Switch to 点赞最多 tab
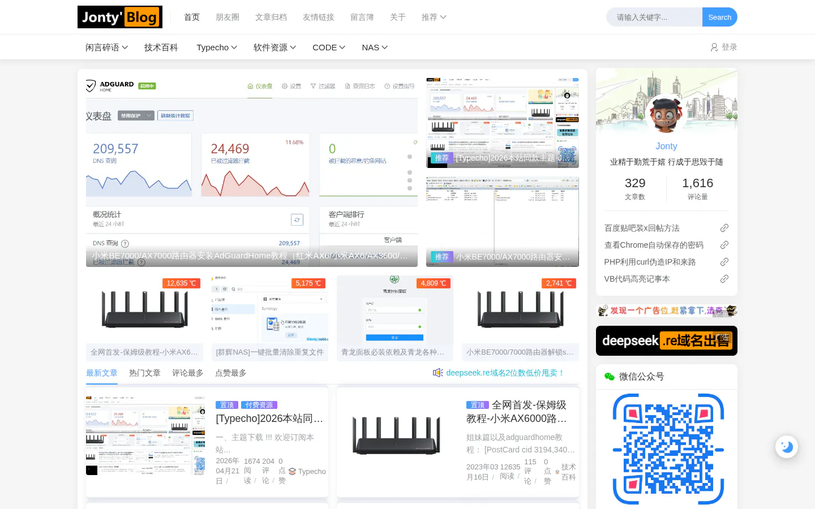Screen dimensions: 815x509 coord(231,373)
